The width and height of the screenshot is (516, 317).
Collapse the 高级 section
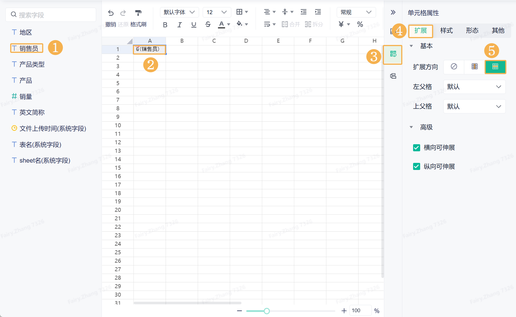click(x=411, y=127)
